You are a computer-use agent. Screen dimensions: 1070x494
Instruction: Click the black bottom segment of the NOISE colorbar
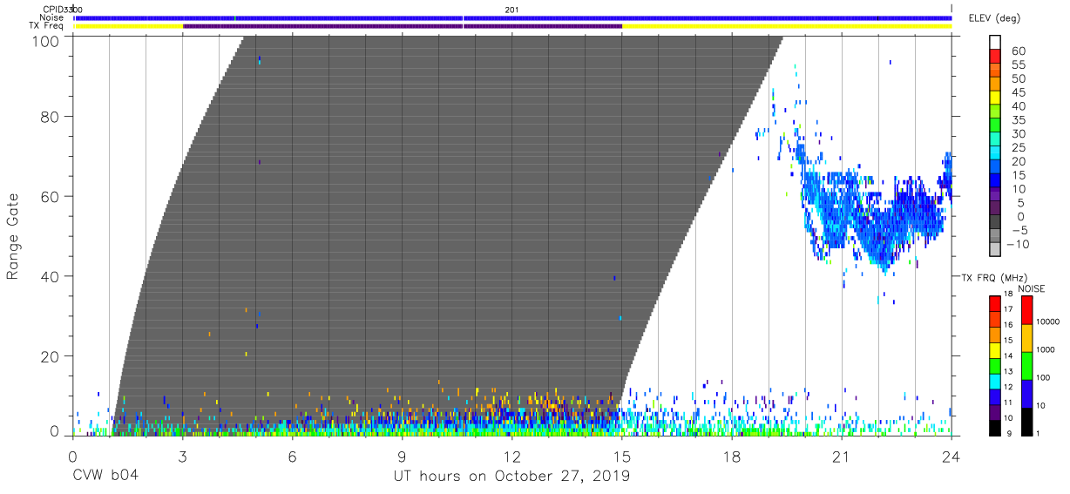pyautogui.click(x=1027, y=420)
